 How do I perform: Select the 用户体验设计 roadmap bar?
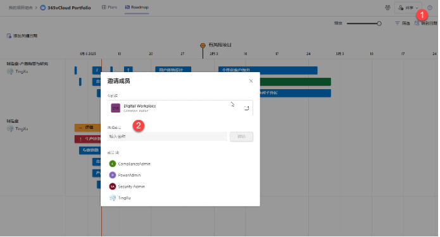[173, 70]
